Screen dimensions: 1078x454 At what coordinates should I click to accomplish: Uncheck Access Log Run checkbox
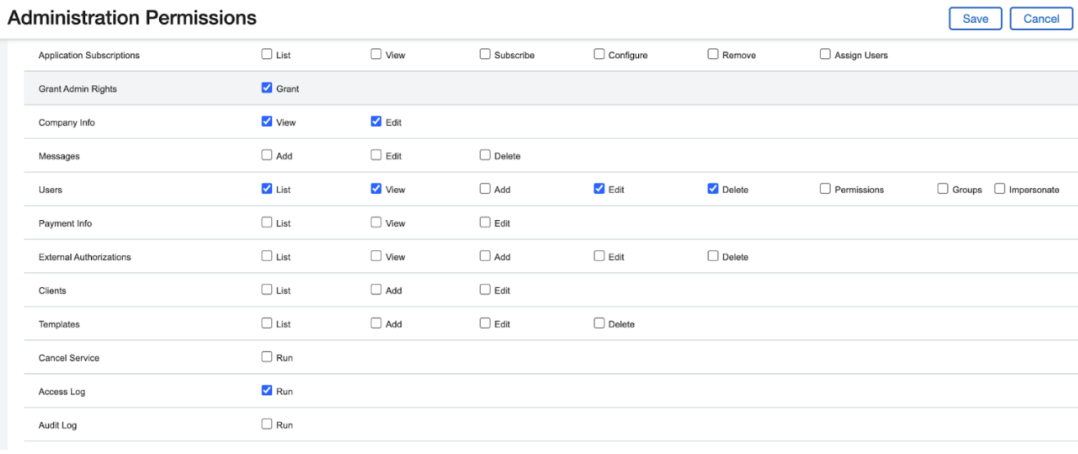click(267, 390)
